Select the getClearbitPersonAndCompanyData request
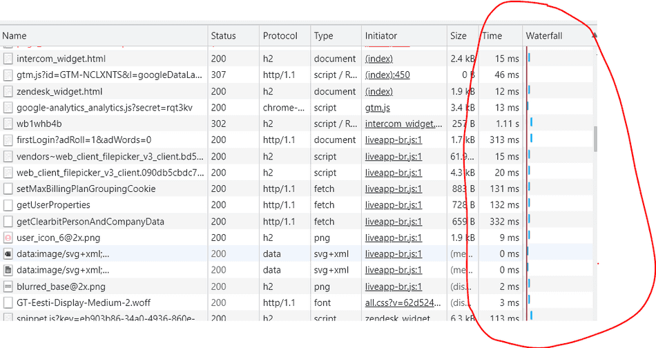 coord(90,222)
